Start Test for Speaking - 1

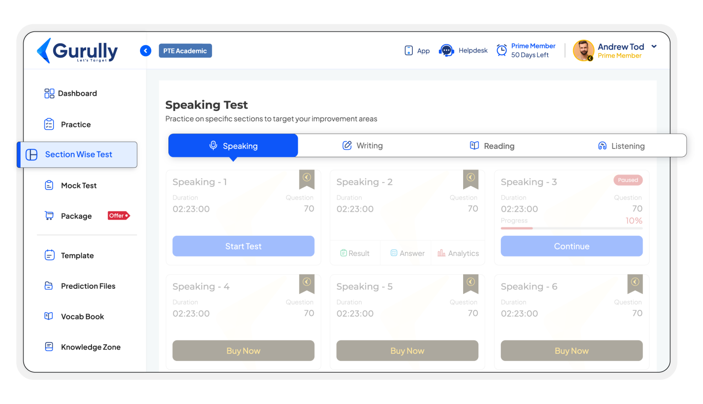[x=243, y=246]
